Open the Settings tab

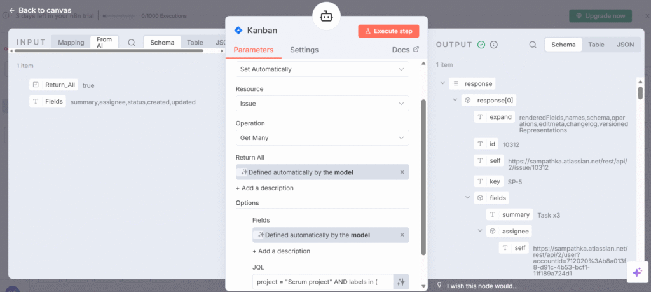click(304, 50)
